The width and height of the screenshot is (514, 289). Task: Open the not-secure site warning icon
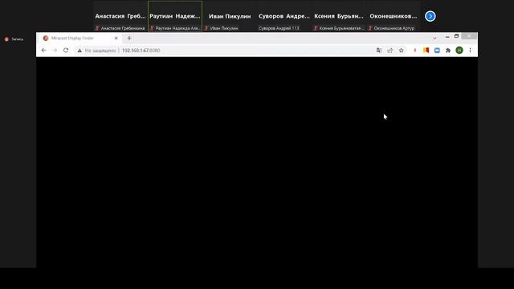tap(80, 51)
